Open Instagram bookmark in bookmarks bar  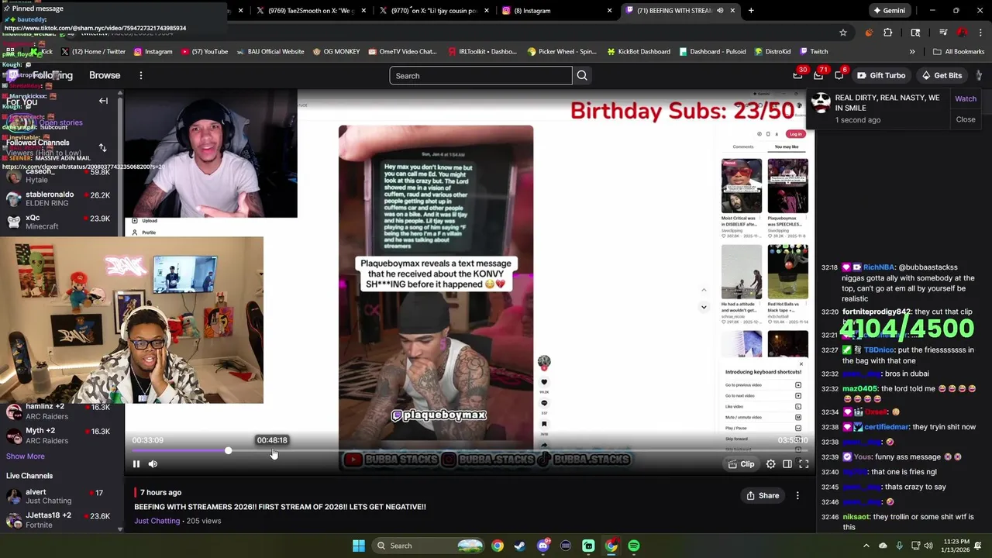click(153, 52)
